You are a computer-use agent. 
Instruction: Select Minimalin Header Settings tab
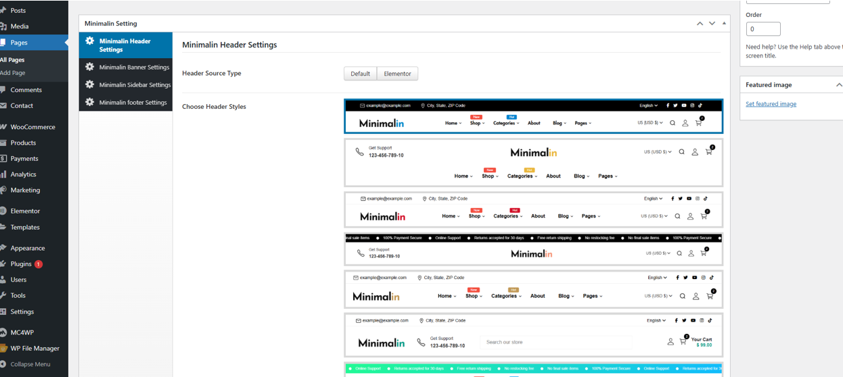pos(126,45)
